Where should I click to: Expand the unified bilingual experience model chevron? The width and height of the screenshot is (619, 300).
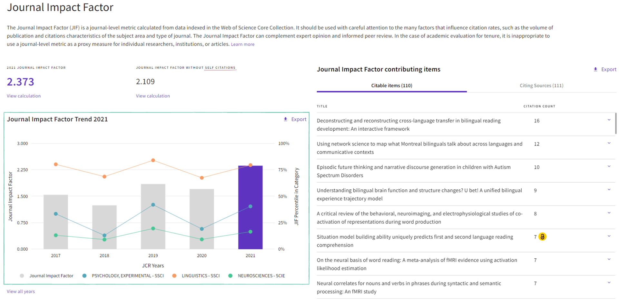609,190
